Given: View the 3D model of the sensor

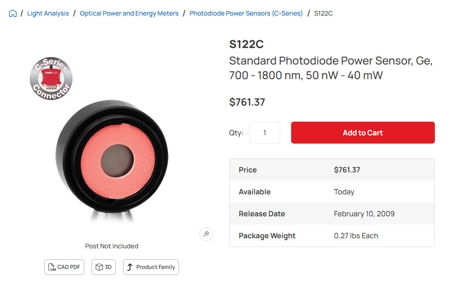Looking at the screenshot, I should (103, 267).
